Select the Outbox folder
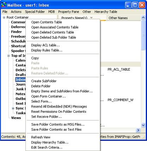Viewport: 147px width, 151px height. (x=20, y=99)
